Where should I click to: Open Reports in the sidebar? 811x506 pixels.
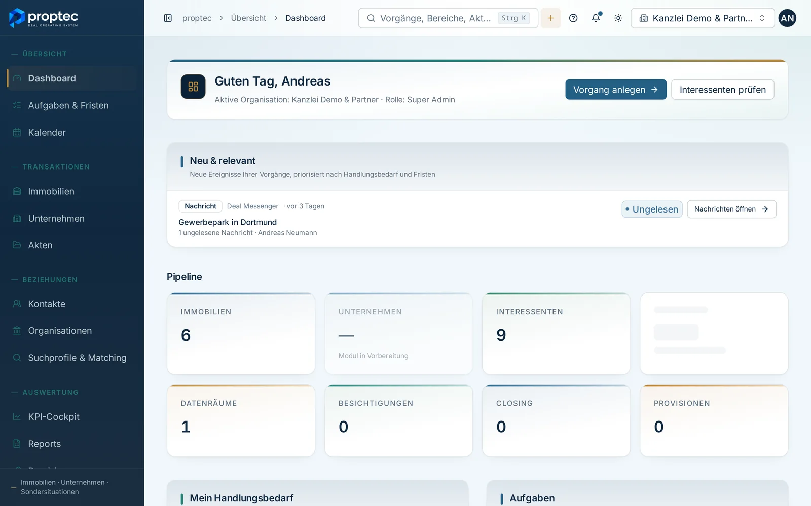click(x=72, y=443)
